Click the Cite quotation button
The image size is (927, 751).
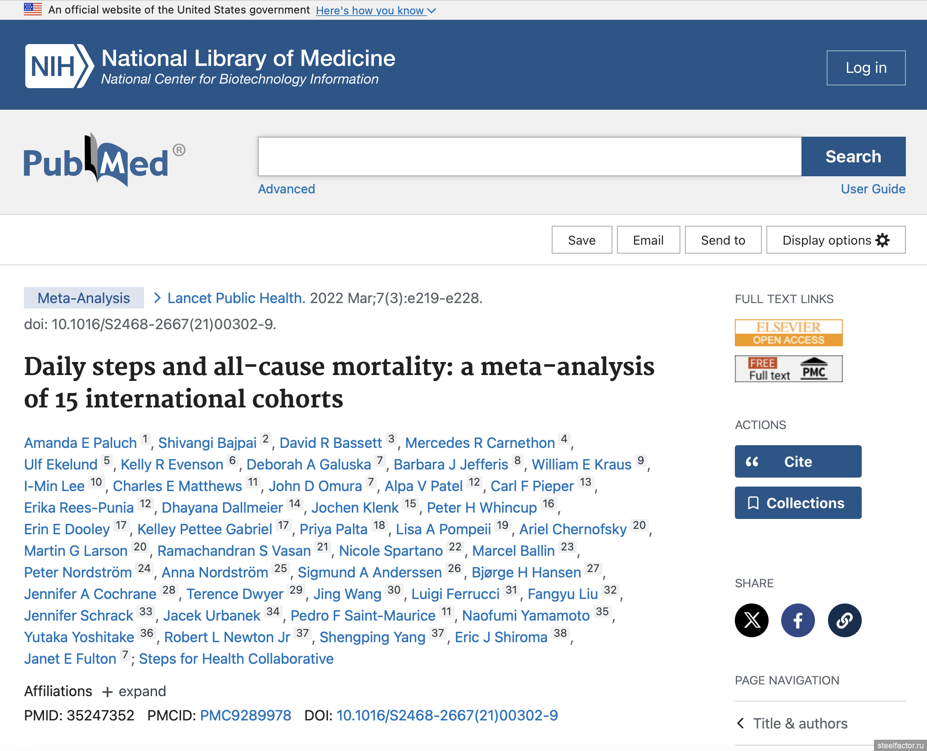pos(798,461)
